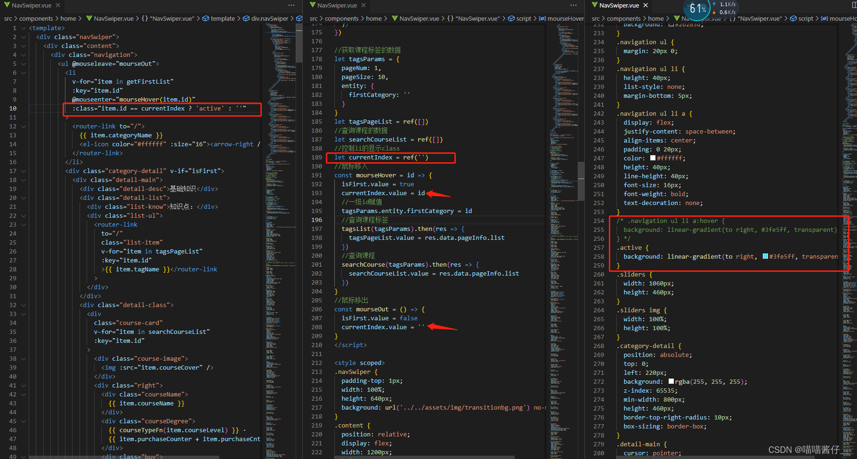The width and height of the screenshot is (857, 459).
Task: Click the 'home' breadcrumb in the middle pane
Action: (374, 18)
